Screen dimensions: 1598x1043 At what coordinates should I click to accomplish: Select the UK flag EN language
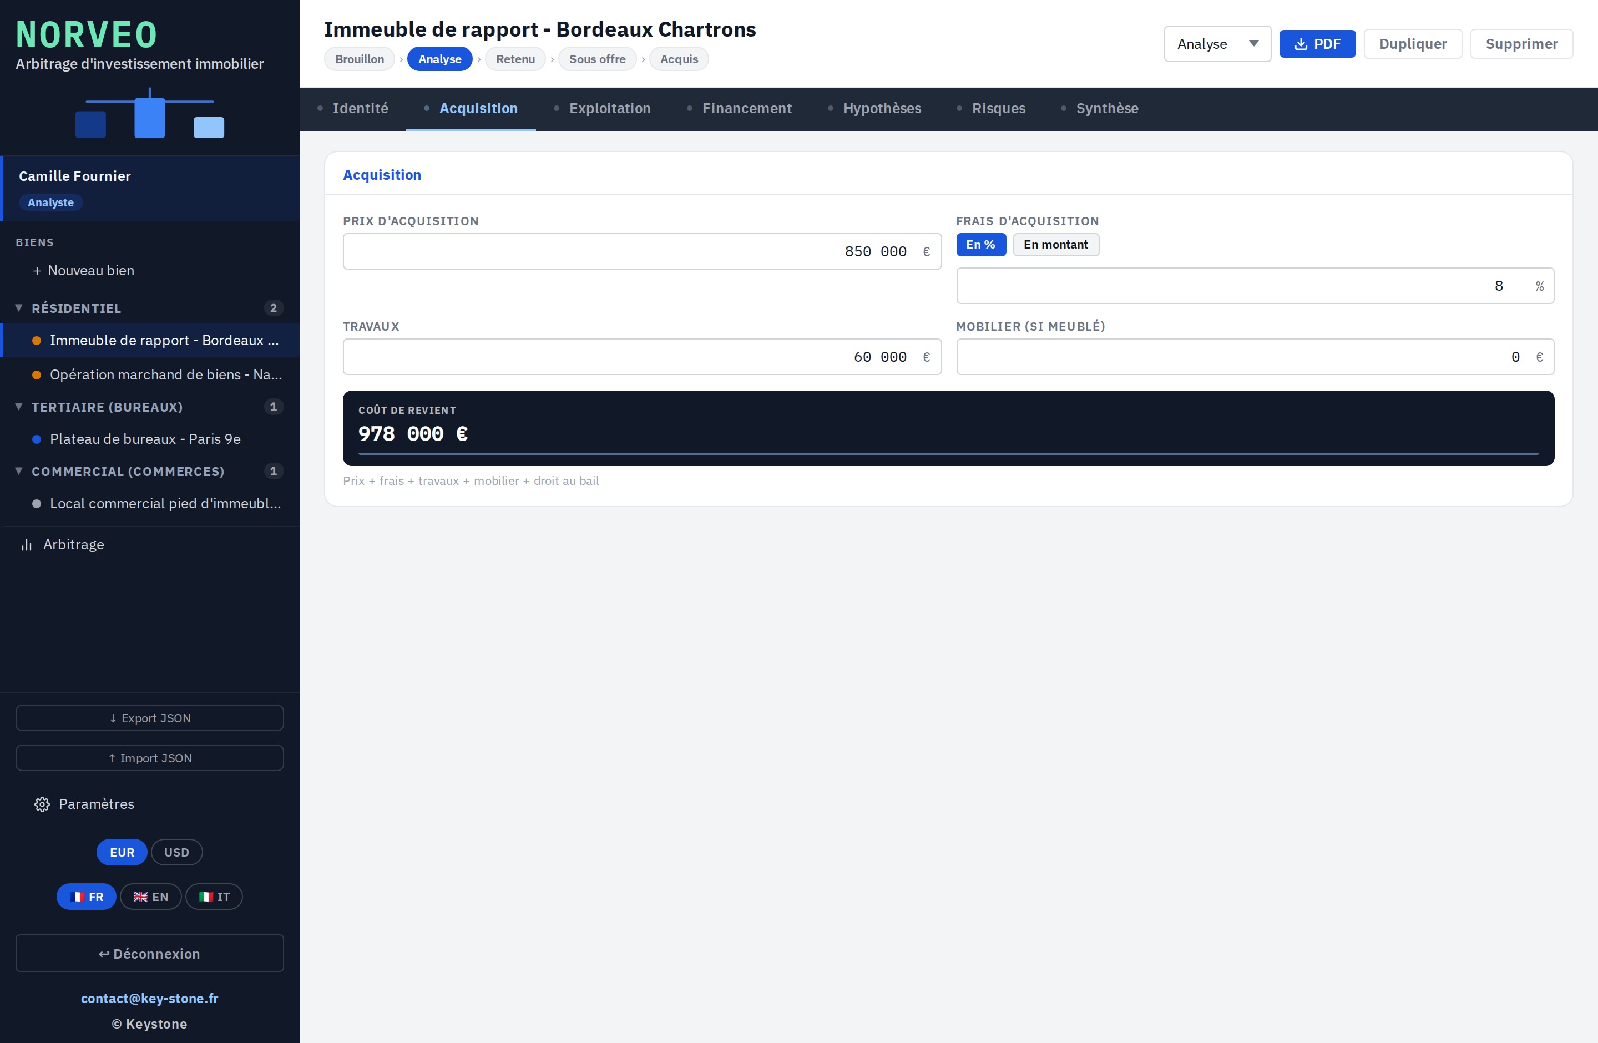tap(150, 897)
